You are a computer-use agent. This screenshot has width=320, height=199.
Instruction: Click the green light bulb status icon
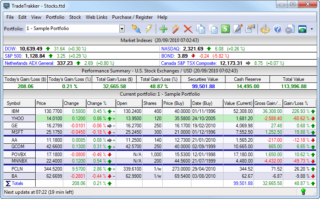303,192
